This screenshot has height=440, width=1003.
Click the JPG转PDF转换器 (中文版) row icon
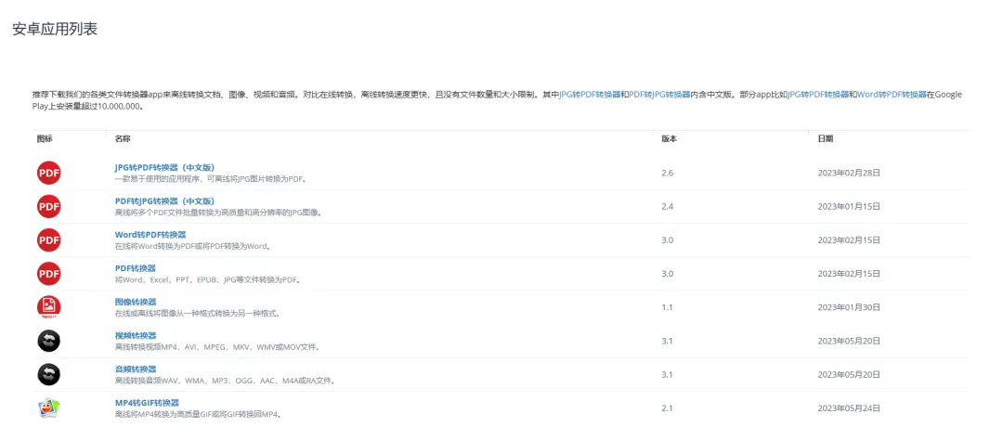pos(49,173)
